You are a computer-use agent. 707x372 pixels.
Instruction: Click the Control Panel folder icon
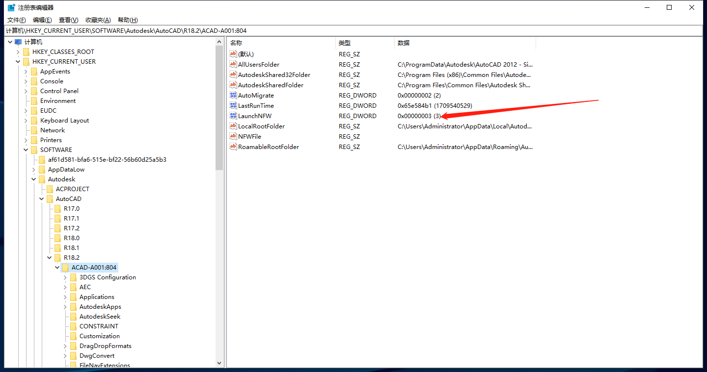[x=34, y=91]
